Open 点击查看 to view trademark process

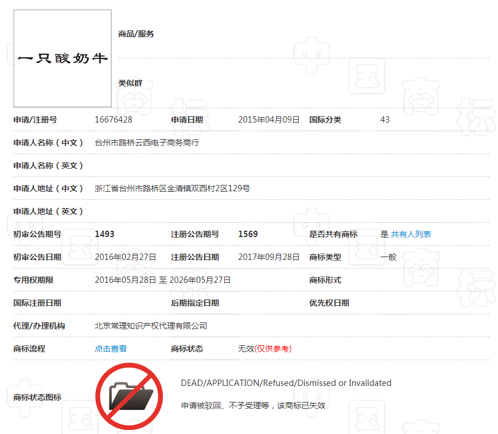point(111,349)
